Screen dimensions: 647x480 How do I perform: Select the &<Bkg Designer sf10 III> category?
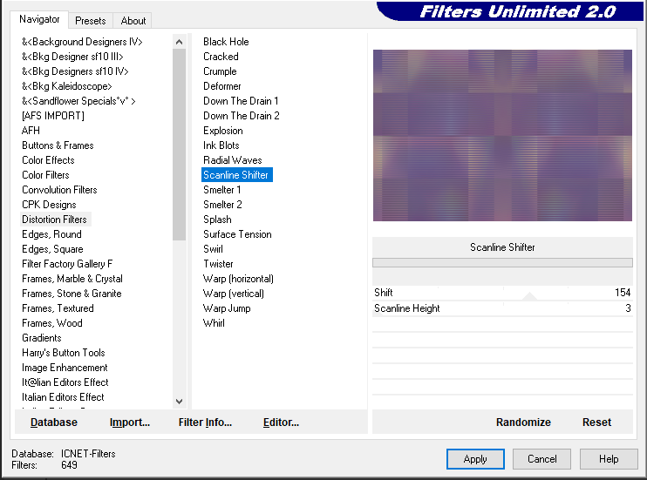(x=72, y=57)
